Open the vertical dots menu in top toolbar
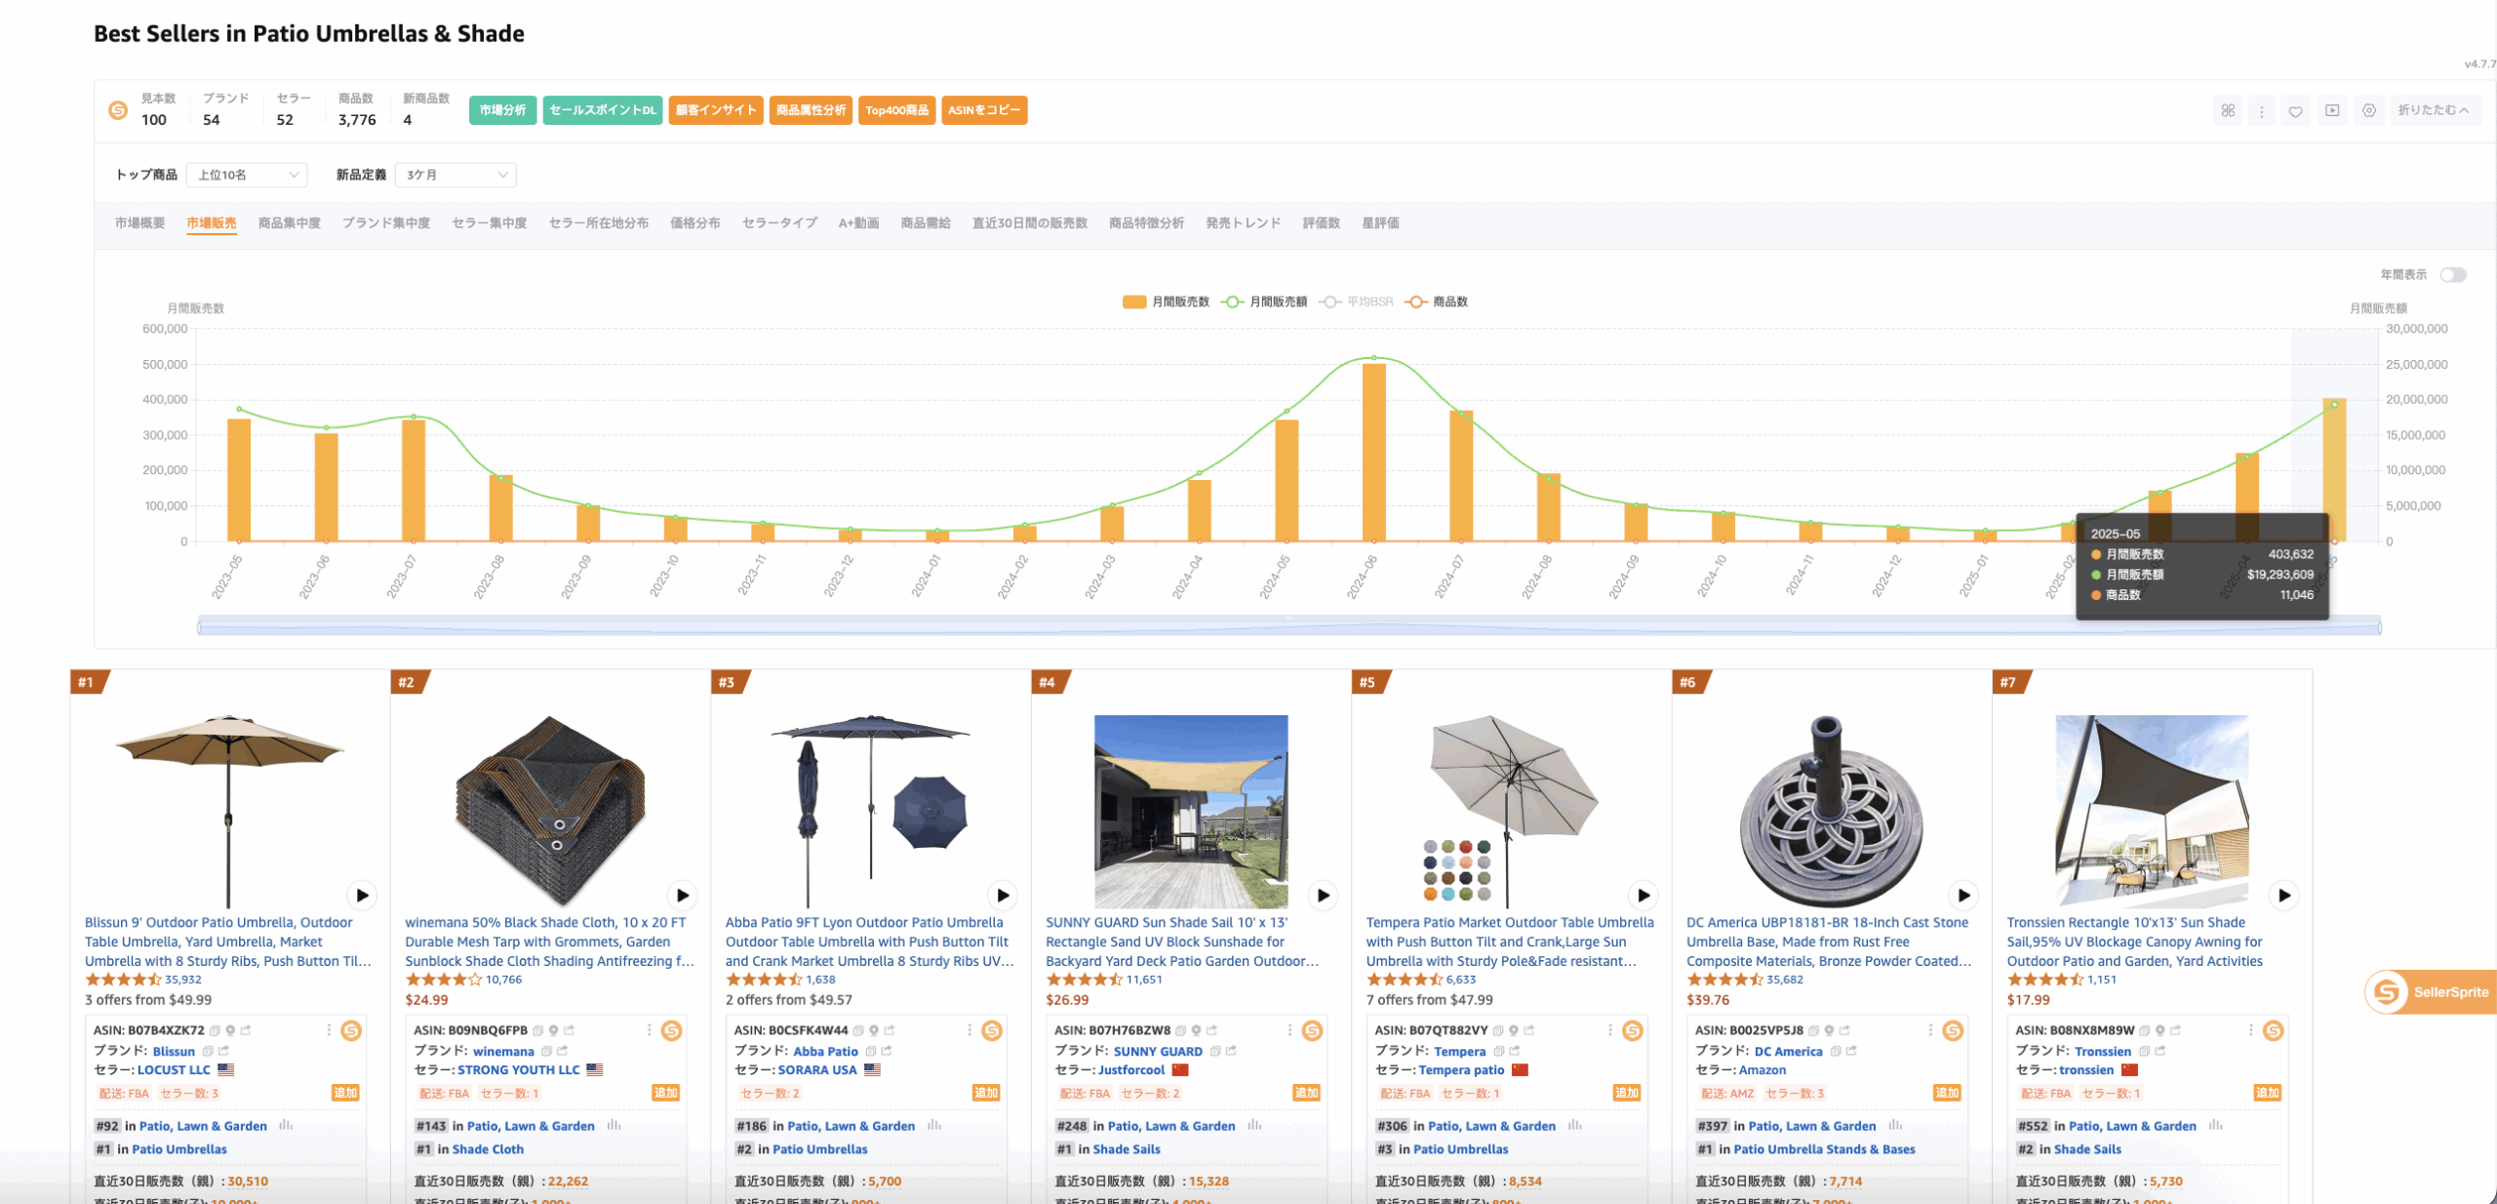This screenshot has height=1204, width=2497. pos(2262,110)
